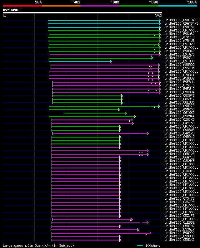This screenshot has width=200, height=248.
Task: Click the arrowhead ending the C5X0B4 bar
Action: pos(160,93)
